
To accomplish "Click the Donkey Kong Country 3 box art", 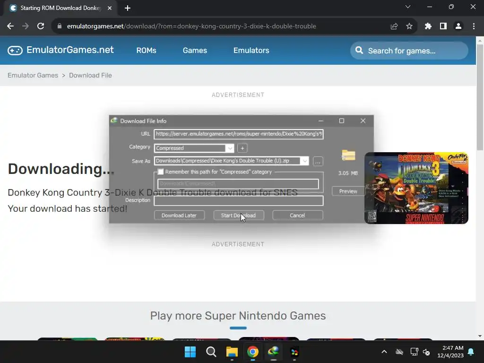I will (x=416, y=188).
